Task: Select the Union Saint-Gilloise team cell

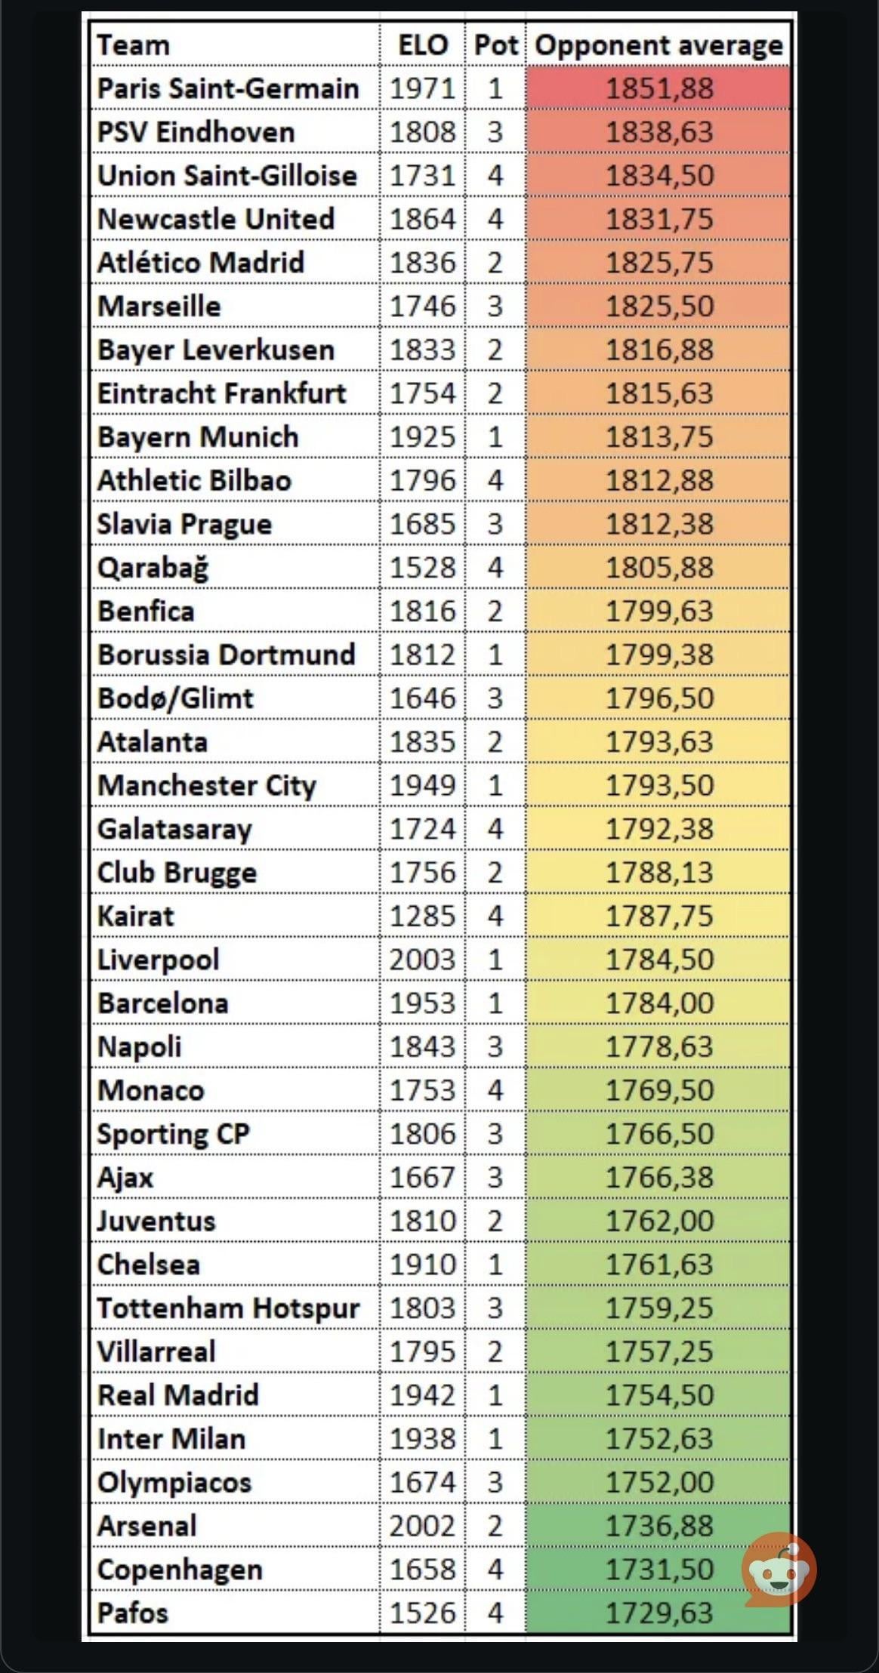Action: pyautogui.click(x=227, y=175)
